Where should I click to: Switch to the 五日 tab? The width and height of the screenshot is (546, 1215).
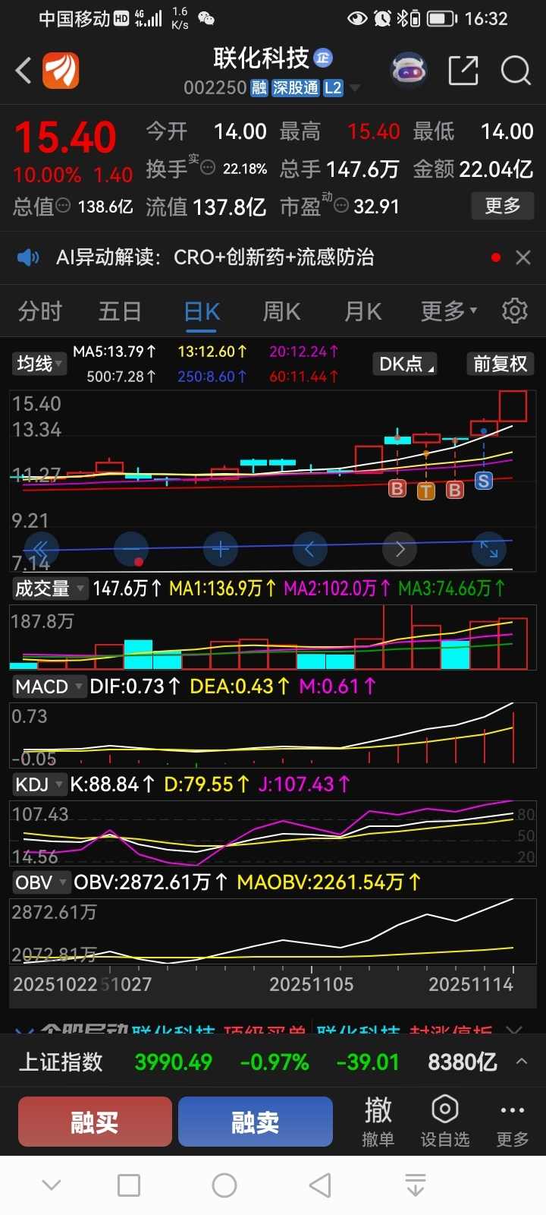[x=120, y=311]
